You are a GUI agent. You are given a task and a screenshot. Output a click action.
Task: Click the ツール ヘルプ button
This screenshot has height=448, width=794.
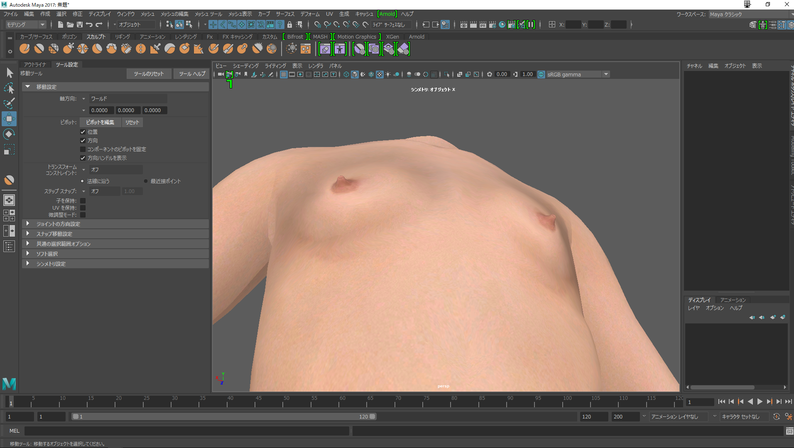coord(192,73)
